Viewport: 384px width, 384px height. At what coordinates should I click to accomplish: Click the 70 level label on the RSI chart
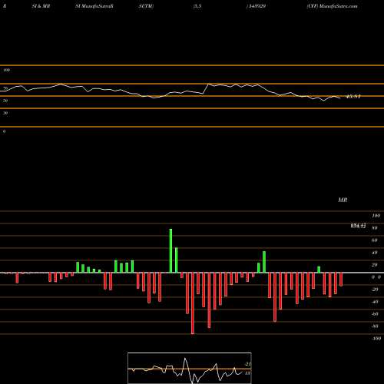pos(5,88)
